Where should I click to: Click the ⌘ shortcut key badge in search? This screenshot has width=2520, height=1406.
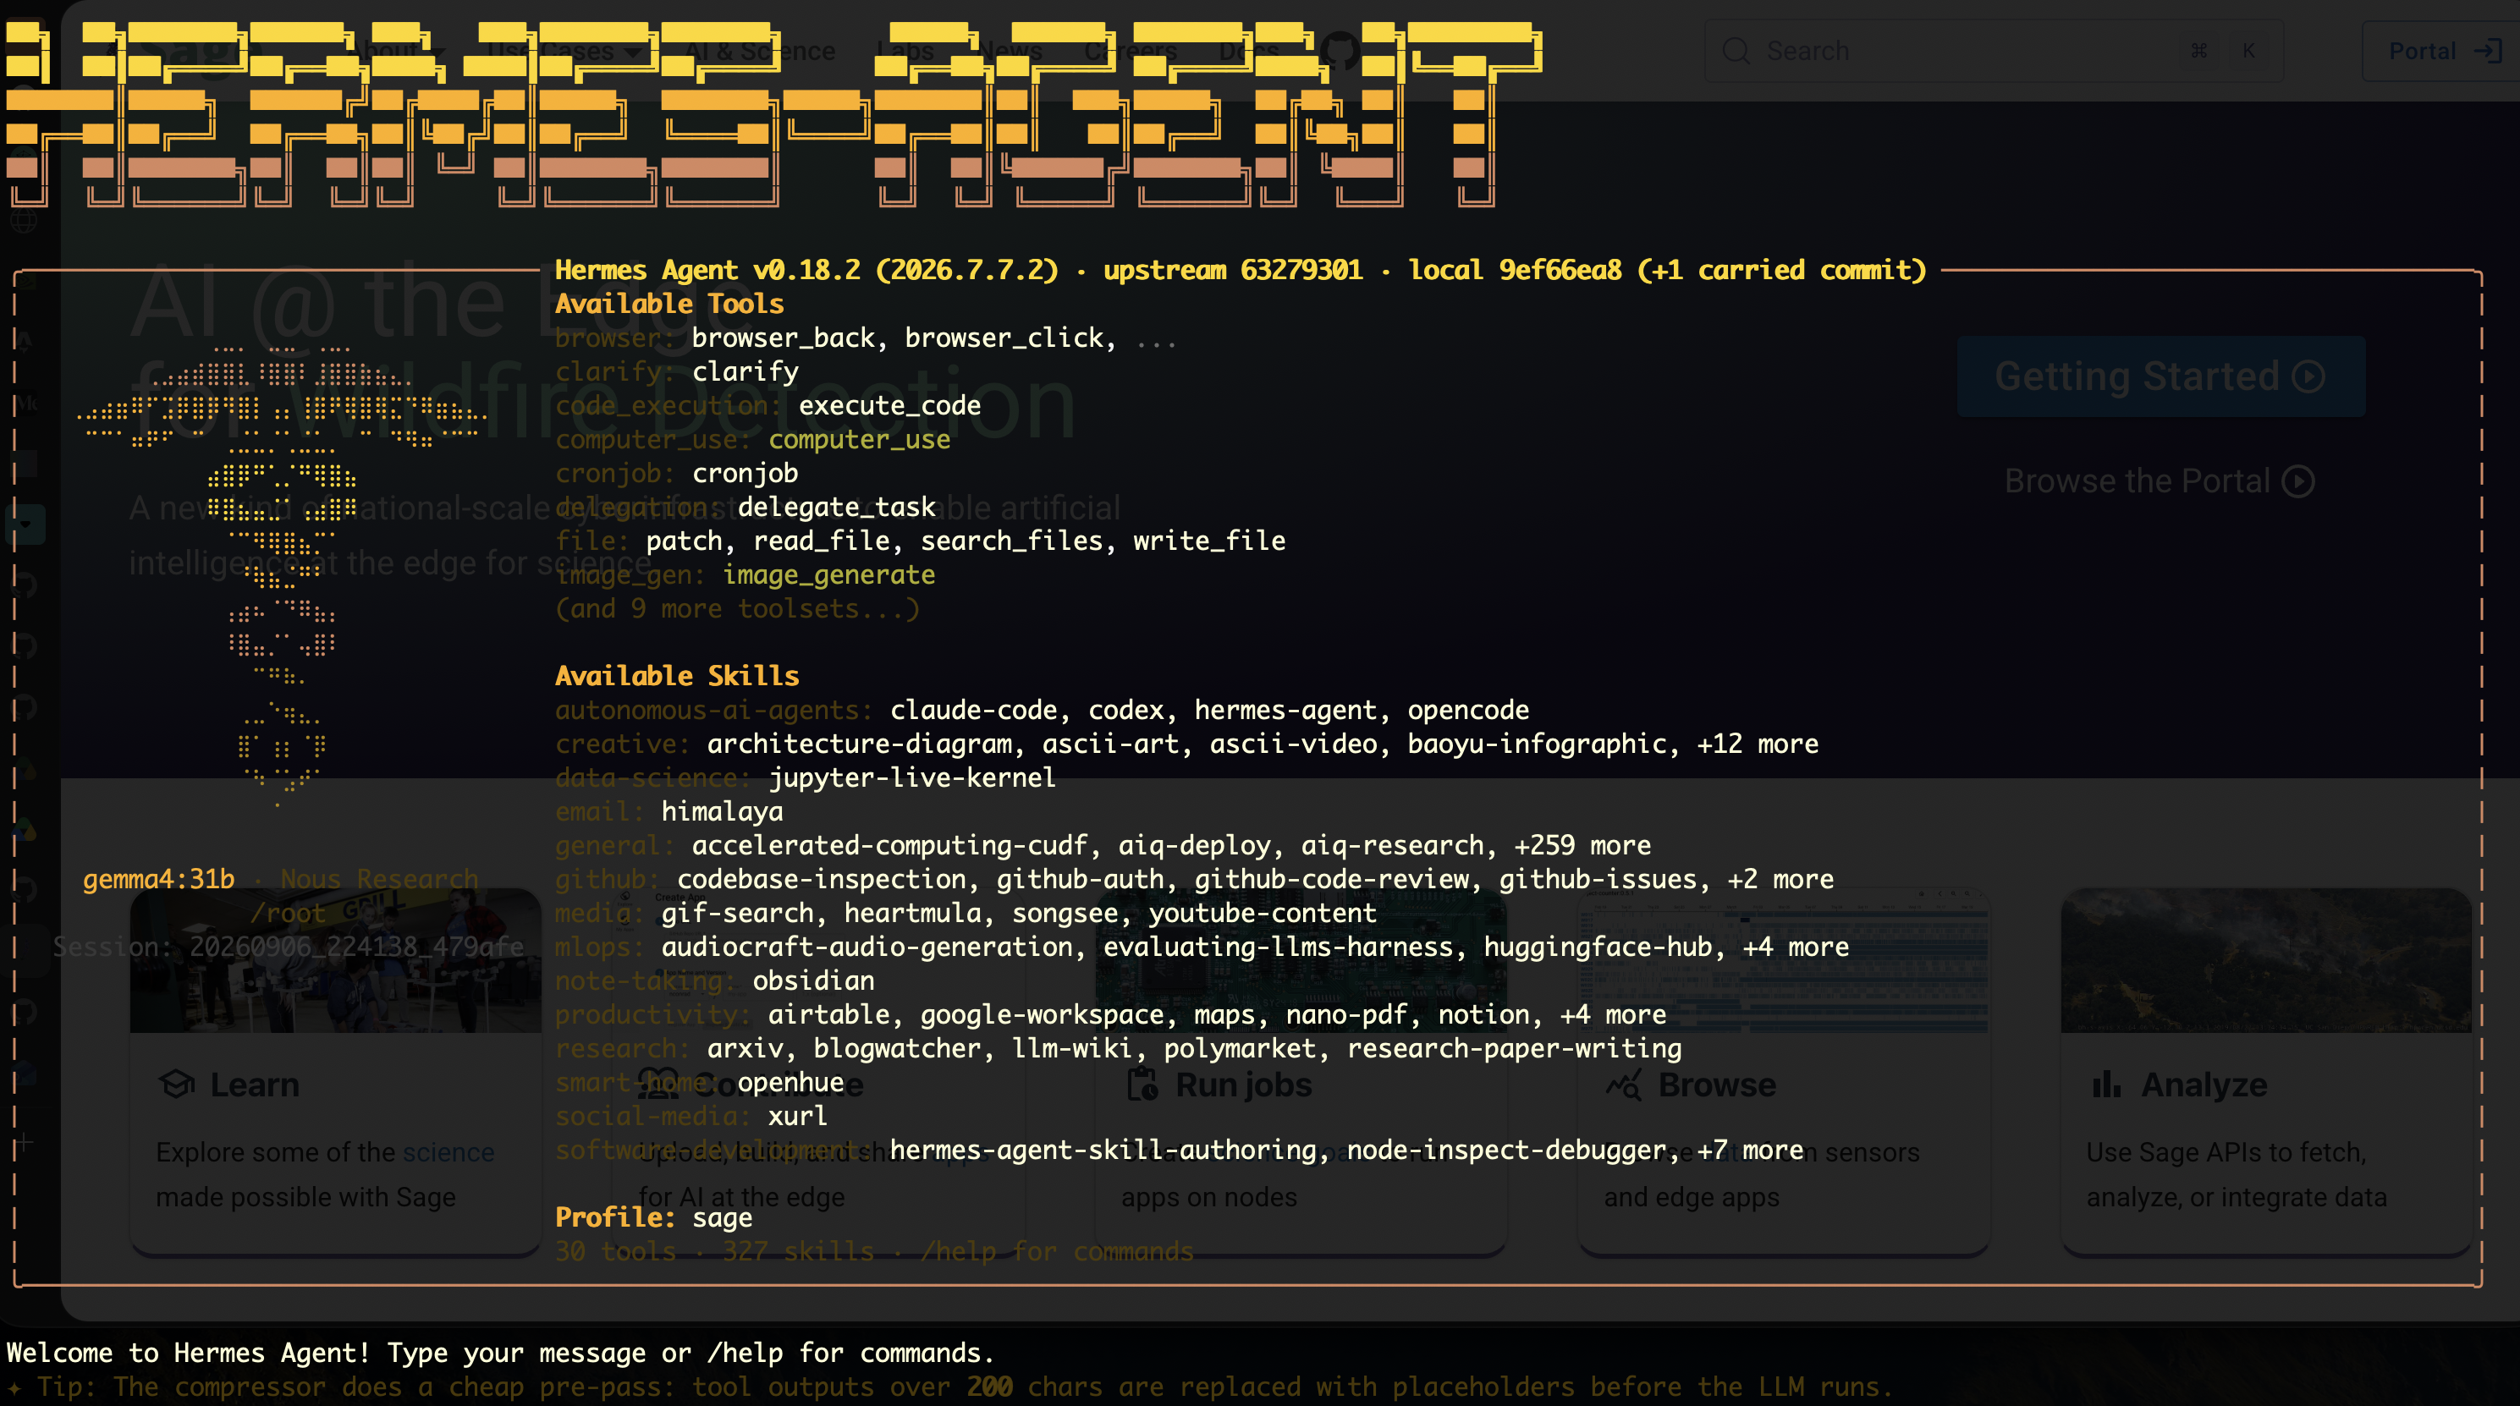[x=2199, y=51]
